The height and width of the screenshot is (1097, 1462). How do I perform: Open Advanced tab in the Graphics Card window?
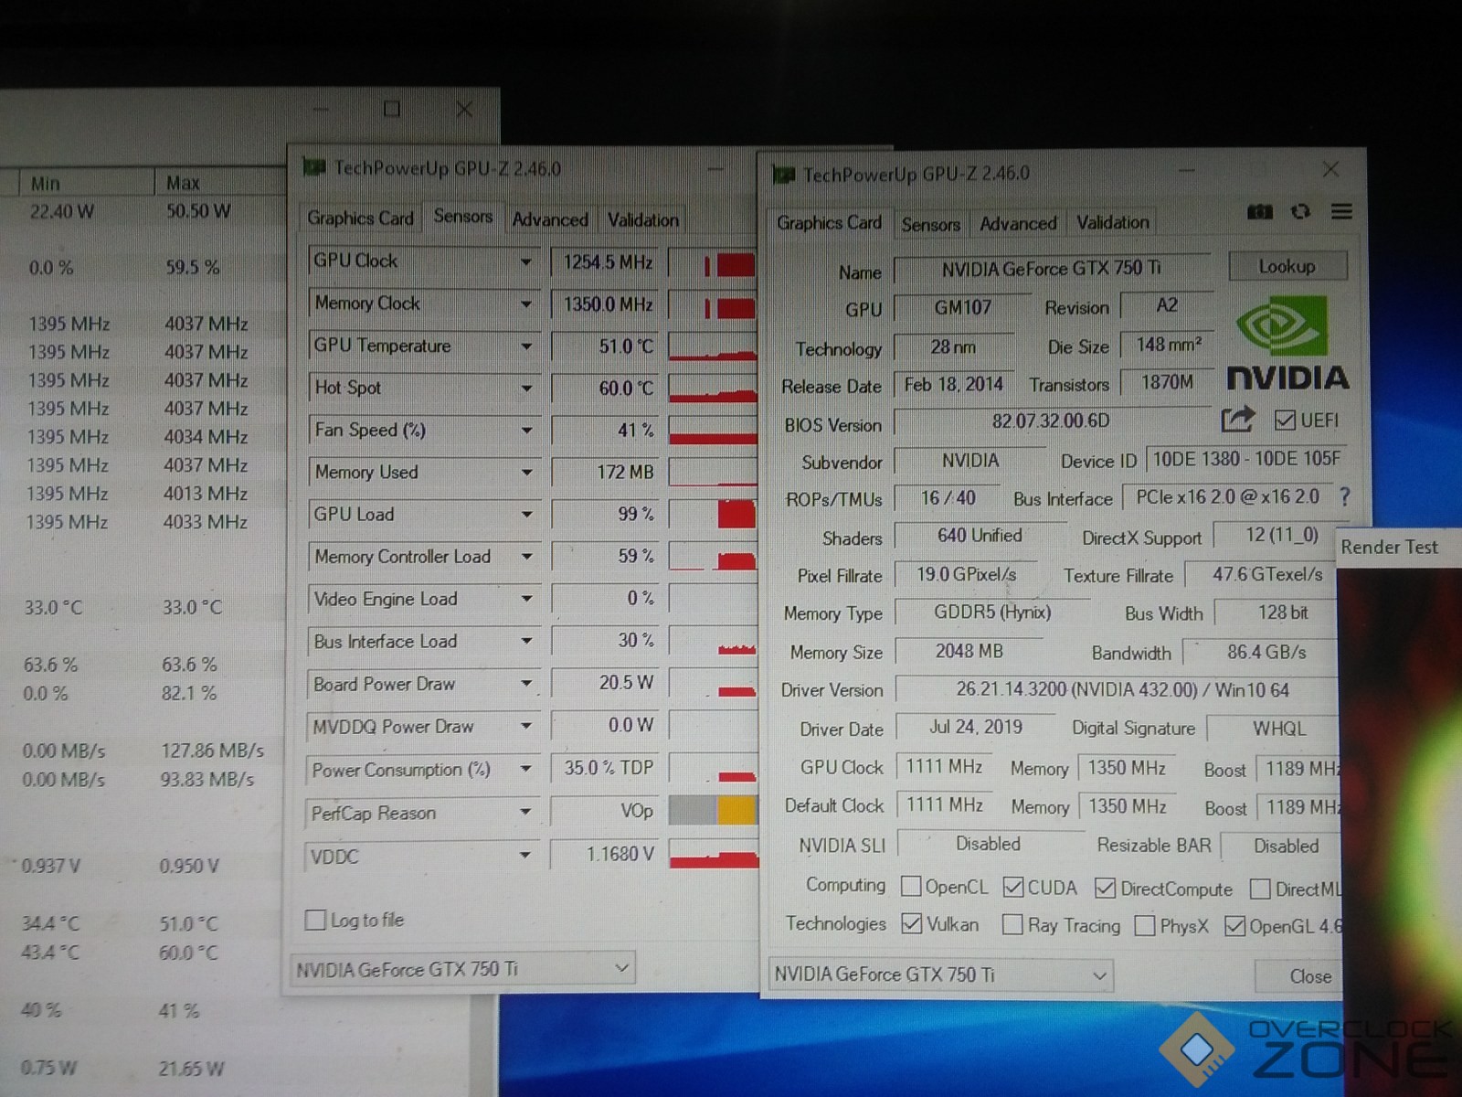(1018, 223)
